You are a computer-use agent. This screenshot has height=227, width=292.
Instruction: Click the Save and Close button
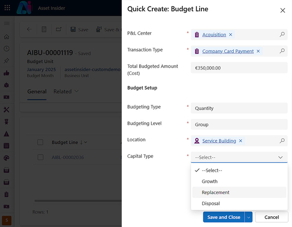click(x=223, y=217)
